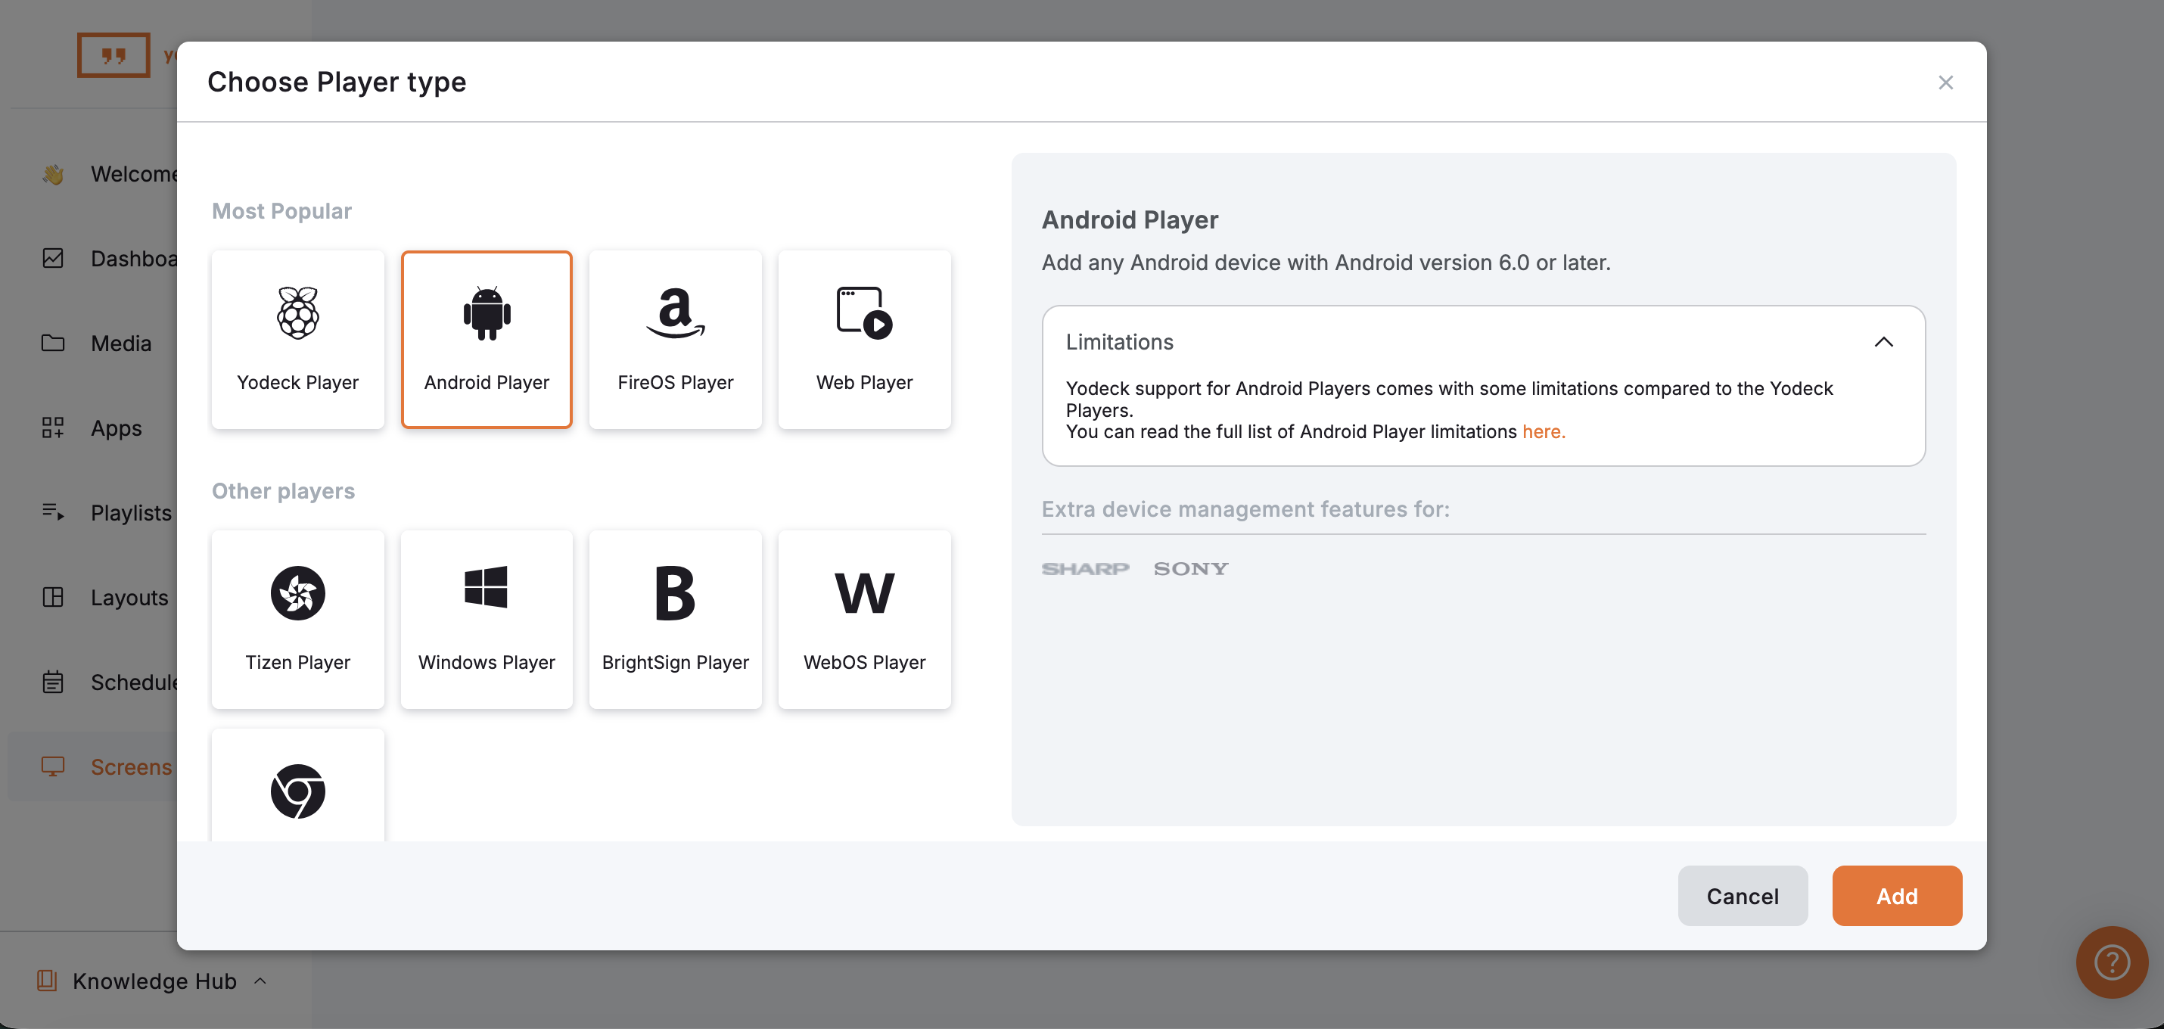Select the Chrome player icon card
This screenshot has width=2164, height=1029.
297,790
